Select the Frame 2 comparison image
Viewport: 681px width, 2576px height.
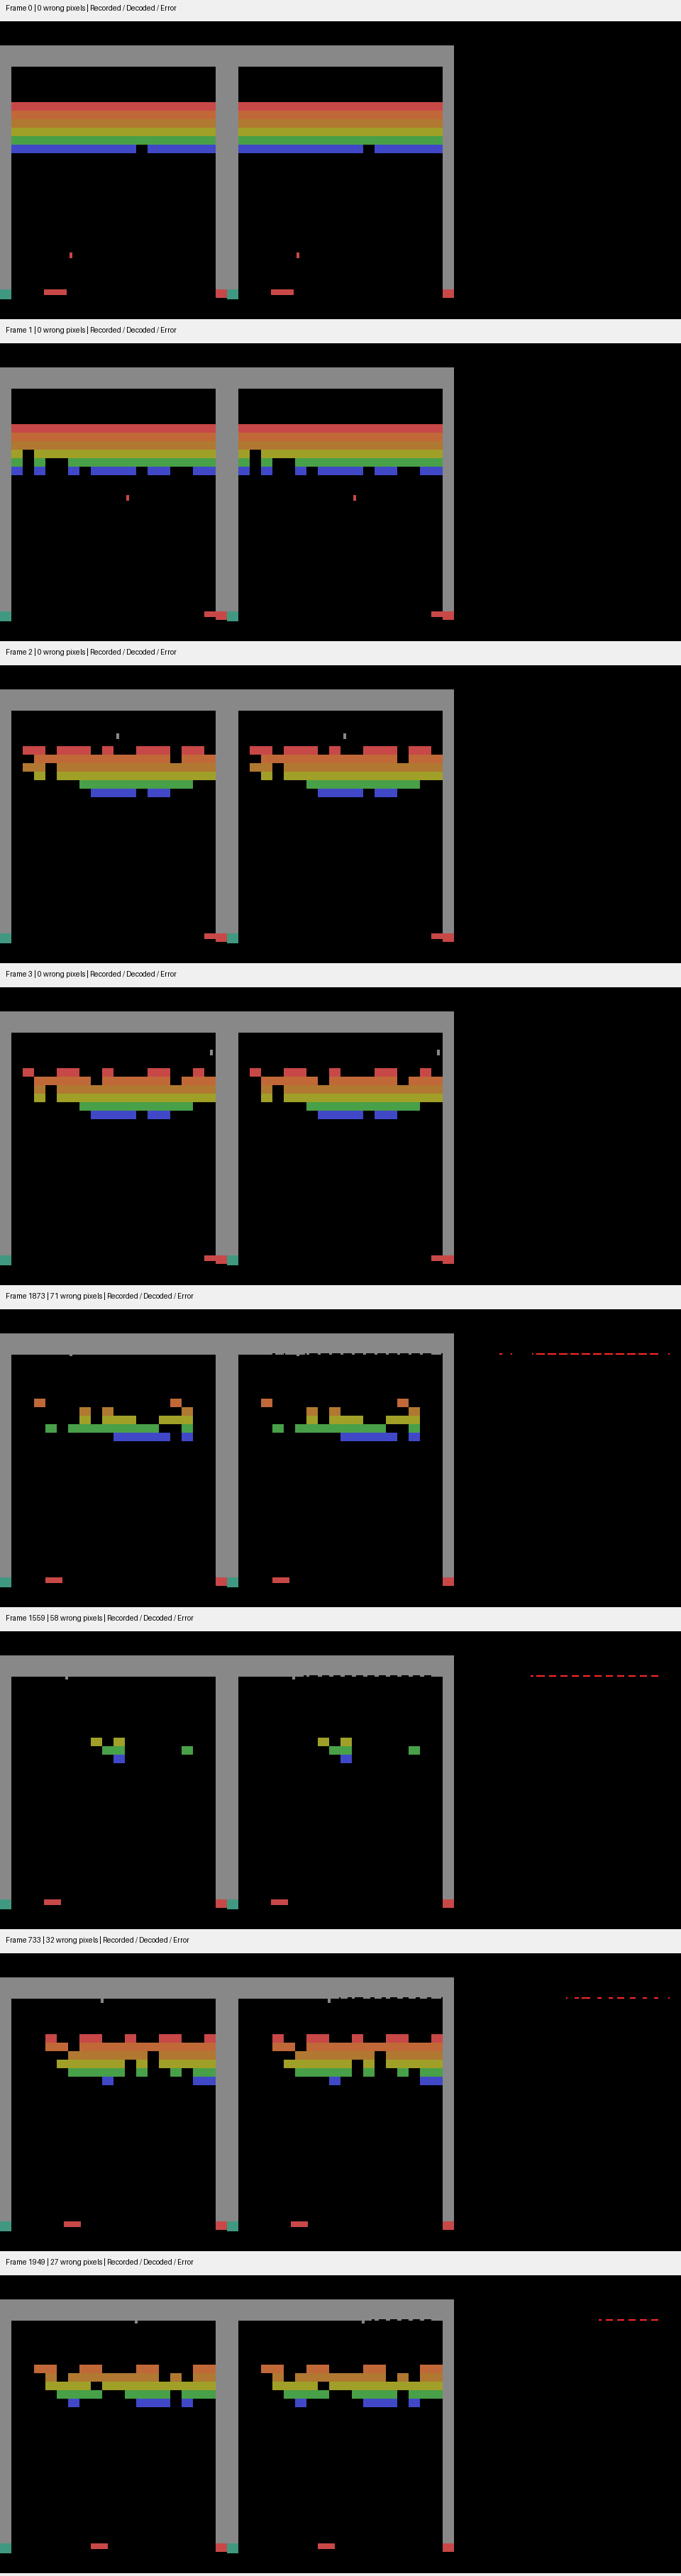tap(340, 814)
